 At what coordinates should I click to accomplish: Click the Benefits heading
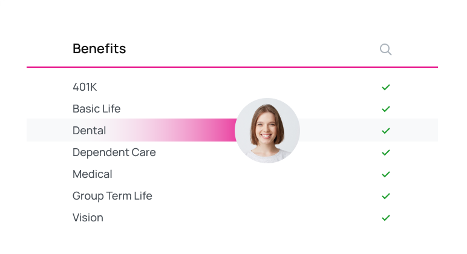tap(99, 49)
